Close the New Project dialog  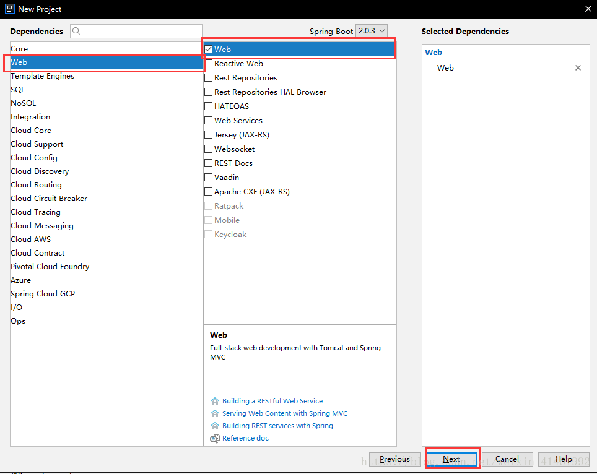click(588, 9)
